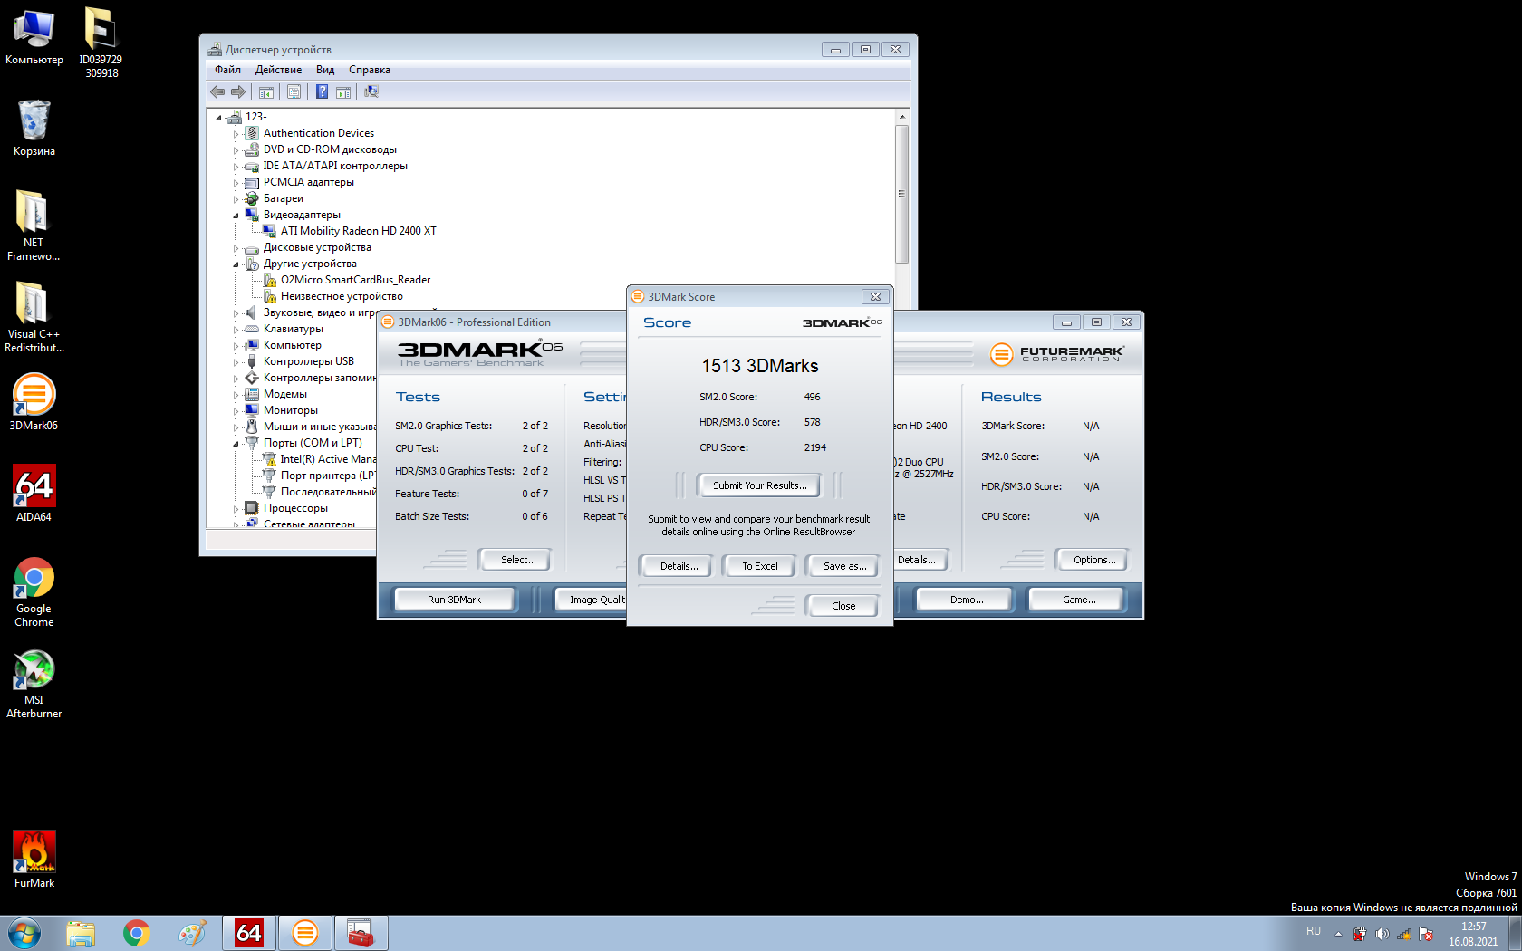Collapse Другие устройства node
The height and width of the screenshot is (951, 1522).
click(x=236, y=264)
